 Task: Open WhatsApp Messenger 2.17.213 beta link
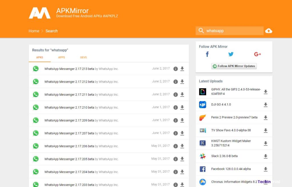click(x=69, y=69)
